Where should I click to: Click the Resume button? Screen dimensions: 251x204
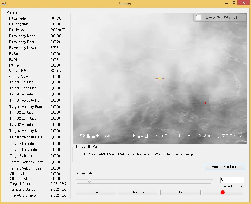tap(138, 192)
